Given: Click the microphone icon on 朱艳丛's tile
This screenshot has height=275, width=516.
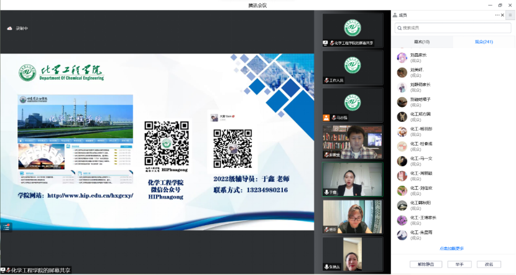Looking at the screenshot, I should 326,267.
